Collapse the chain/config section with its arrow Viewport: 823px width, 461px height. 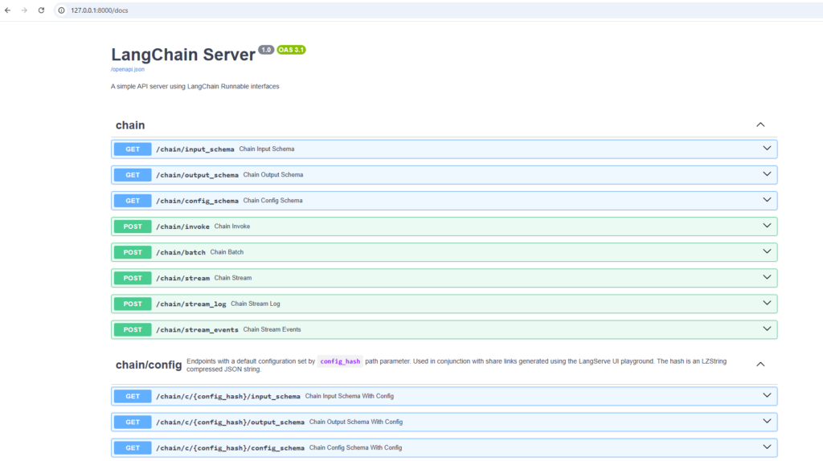point(760,364)
